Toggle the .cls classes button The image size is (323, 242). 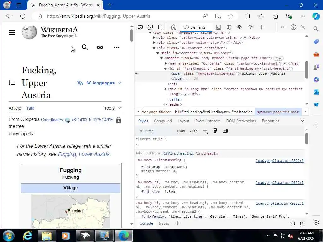(194, 131)
